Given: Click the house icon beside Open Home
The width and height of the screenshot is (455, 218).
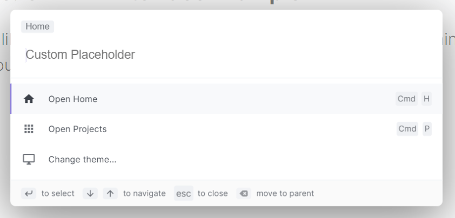Looking at the screenshot, I should (29, 99).
